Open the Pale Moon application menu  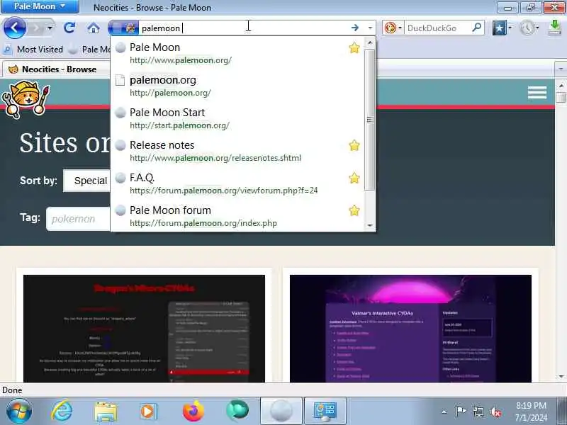(40, 6)
